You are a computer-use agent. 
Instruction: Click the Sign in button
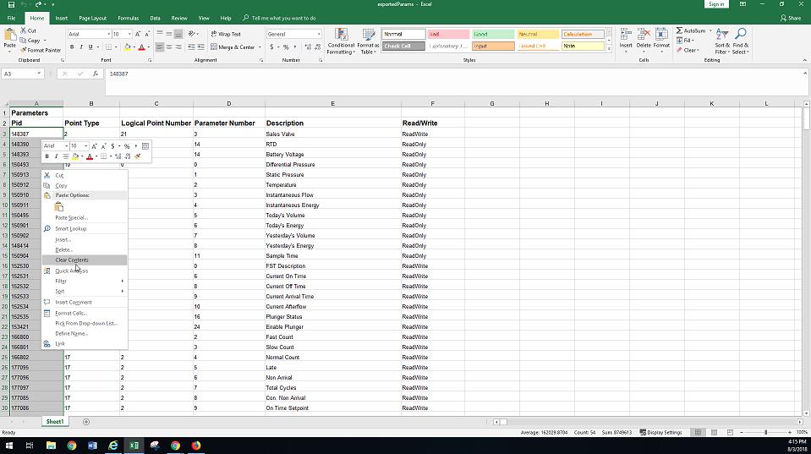pos(716,4)
